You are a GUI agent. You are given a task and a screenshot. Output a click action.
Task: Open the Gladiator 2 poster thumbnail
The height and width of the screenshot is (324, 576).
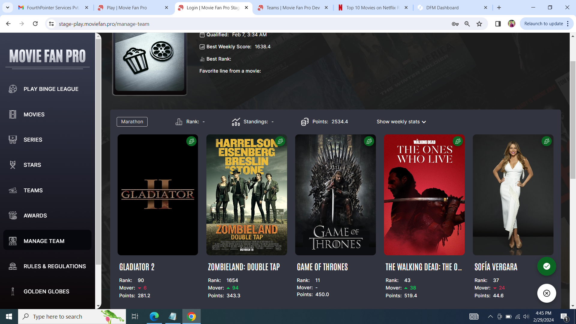[x=158, y=195]
